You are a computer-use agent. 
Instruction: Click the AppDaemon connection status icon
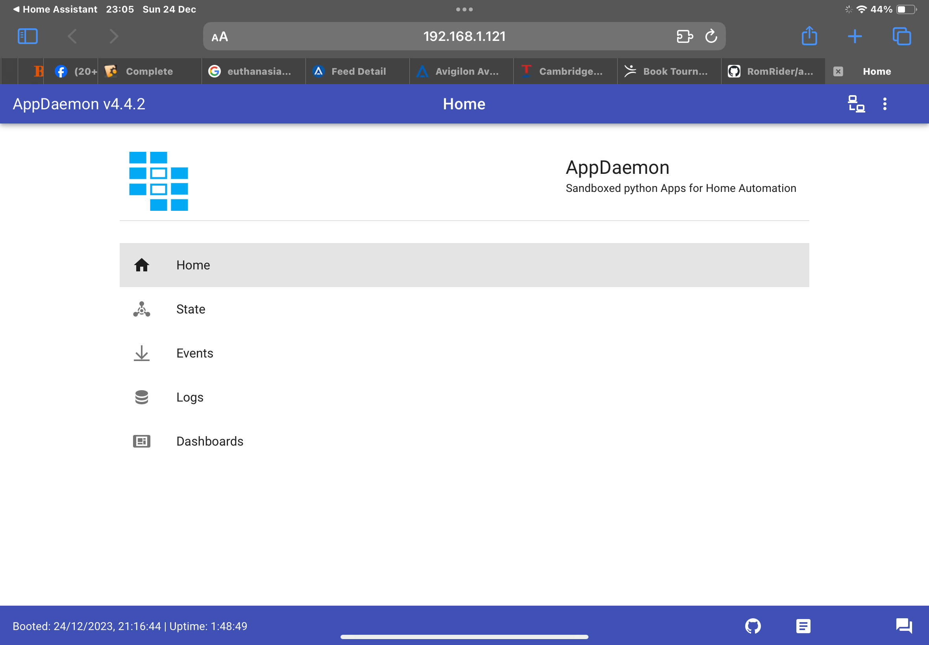(856, 104)
